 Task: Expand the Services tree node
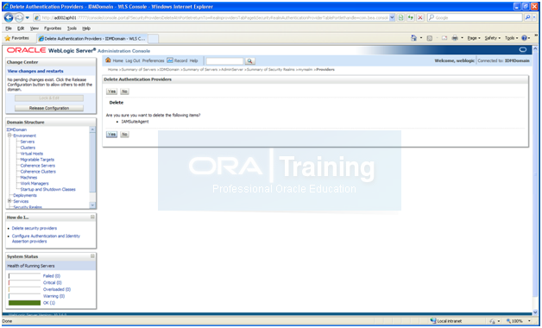pos(9,201)
